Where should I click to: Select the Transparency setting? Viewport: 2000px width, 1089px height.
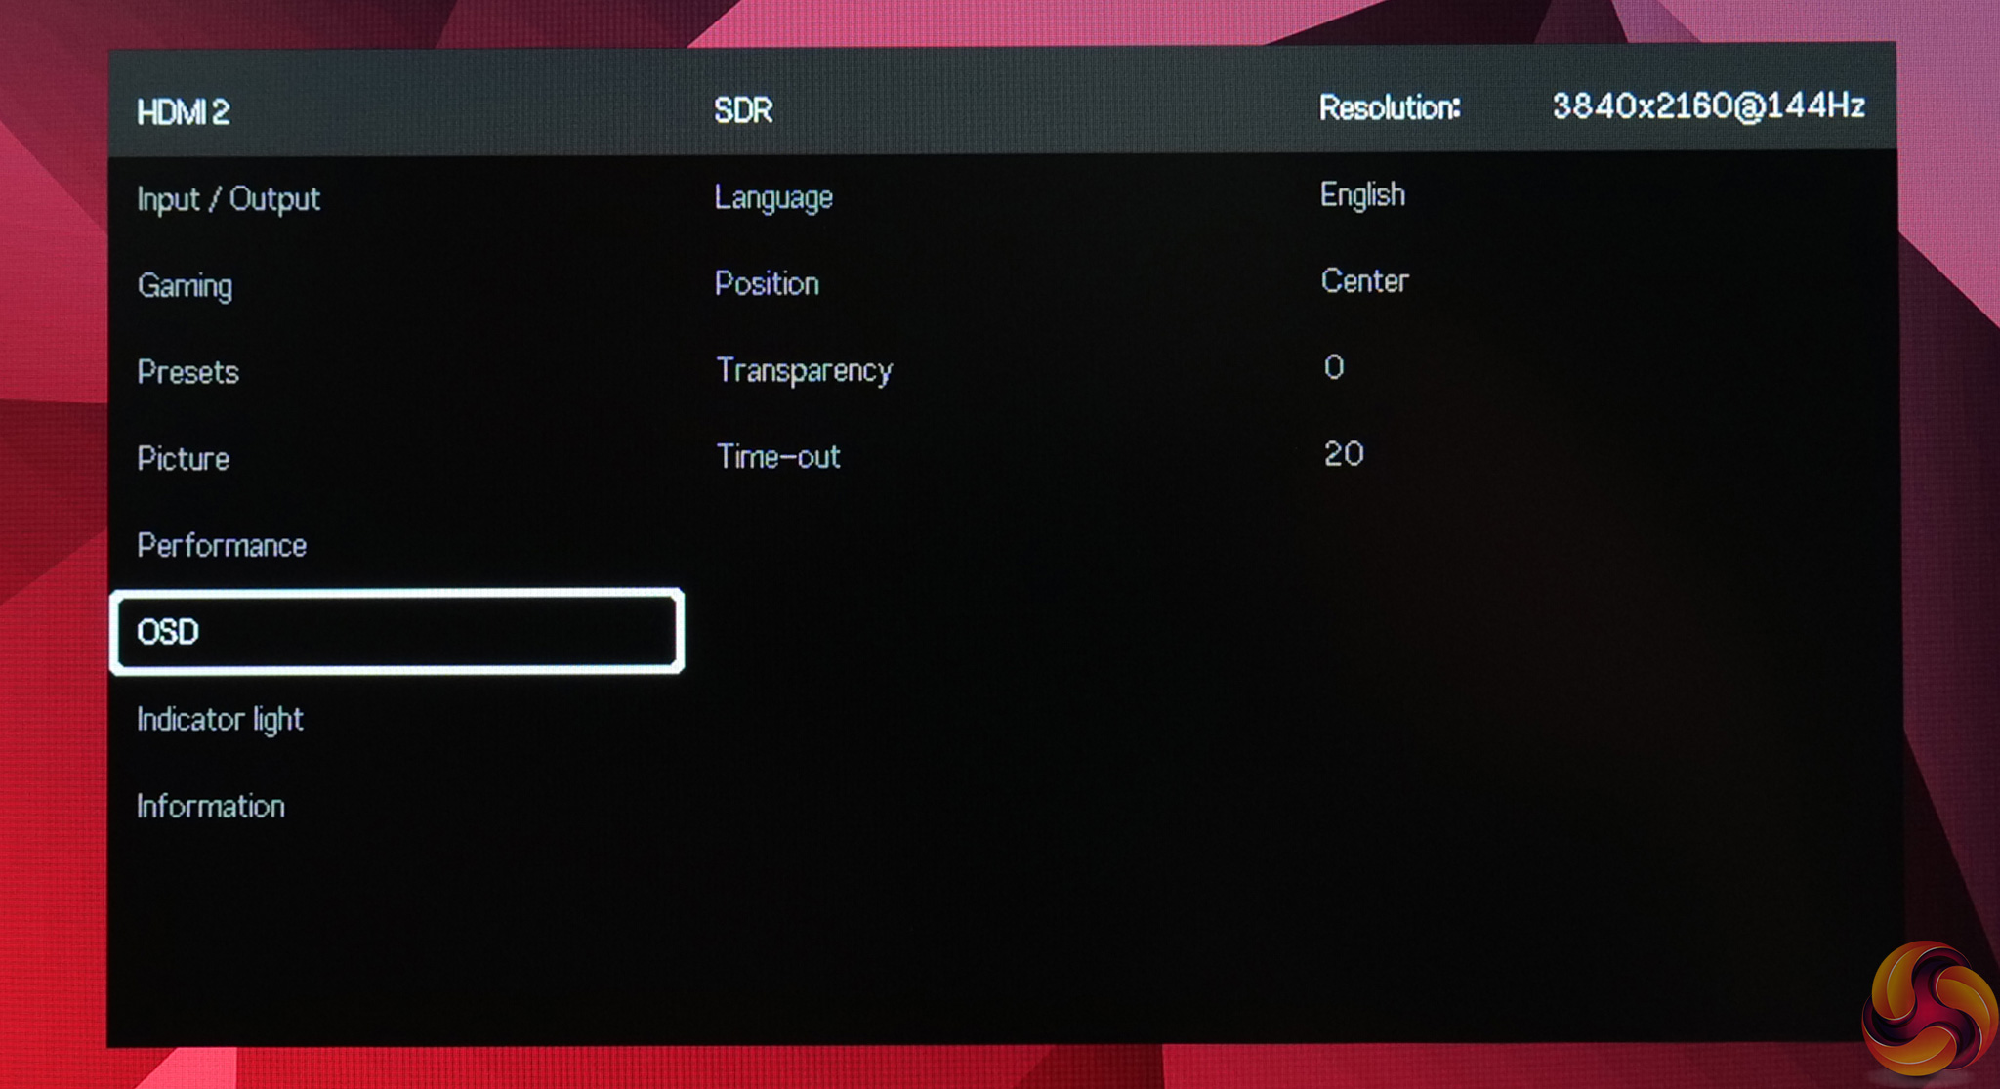point(804,371)
